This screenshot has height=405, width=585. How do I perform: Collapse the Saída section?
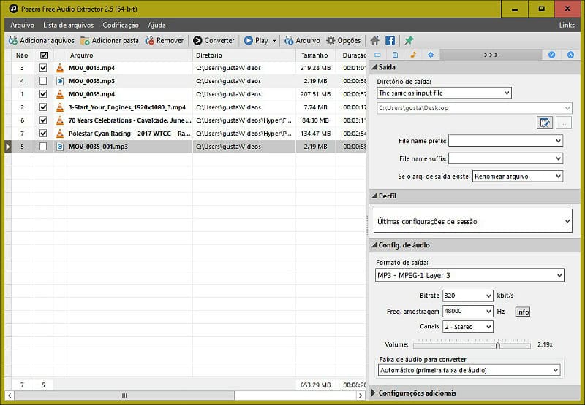coord(374,67)
